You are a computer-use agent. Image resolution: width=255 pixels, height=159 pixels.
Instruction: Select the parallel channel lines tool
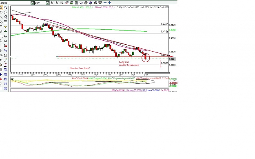[x=1, y=22]
